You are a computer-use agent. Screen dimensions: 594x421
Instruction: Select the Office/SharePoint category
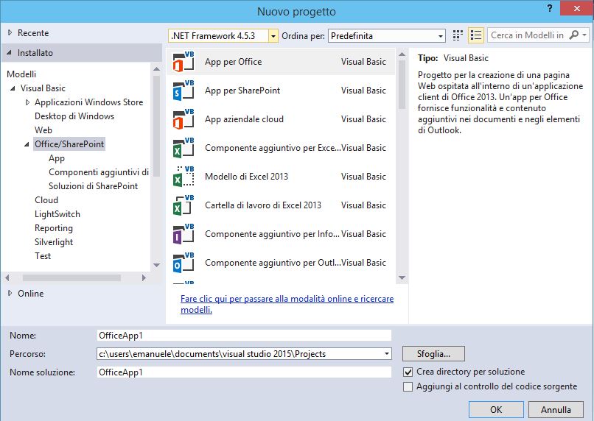pyautogui.click(x=69, y=144)
